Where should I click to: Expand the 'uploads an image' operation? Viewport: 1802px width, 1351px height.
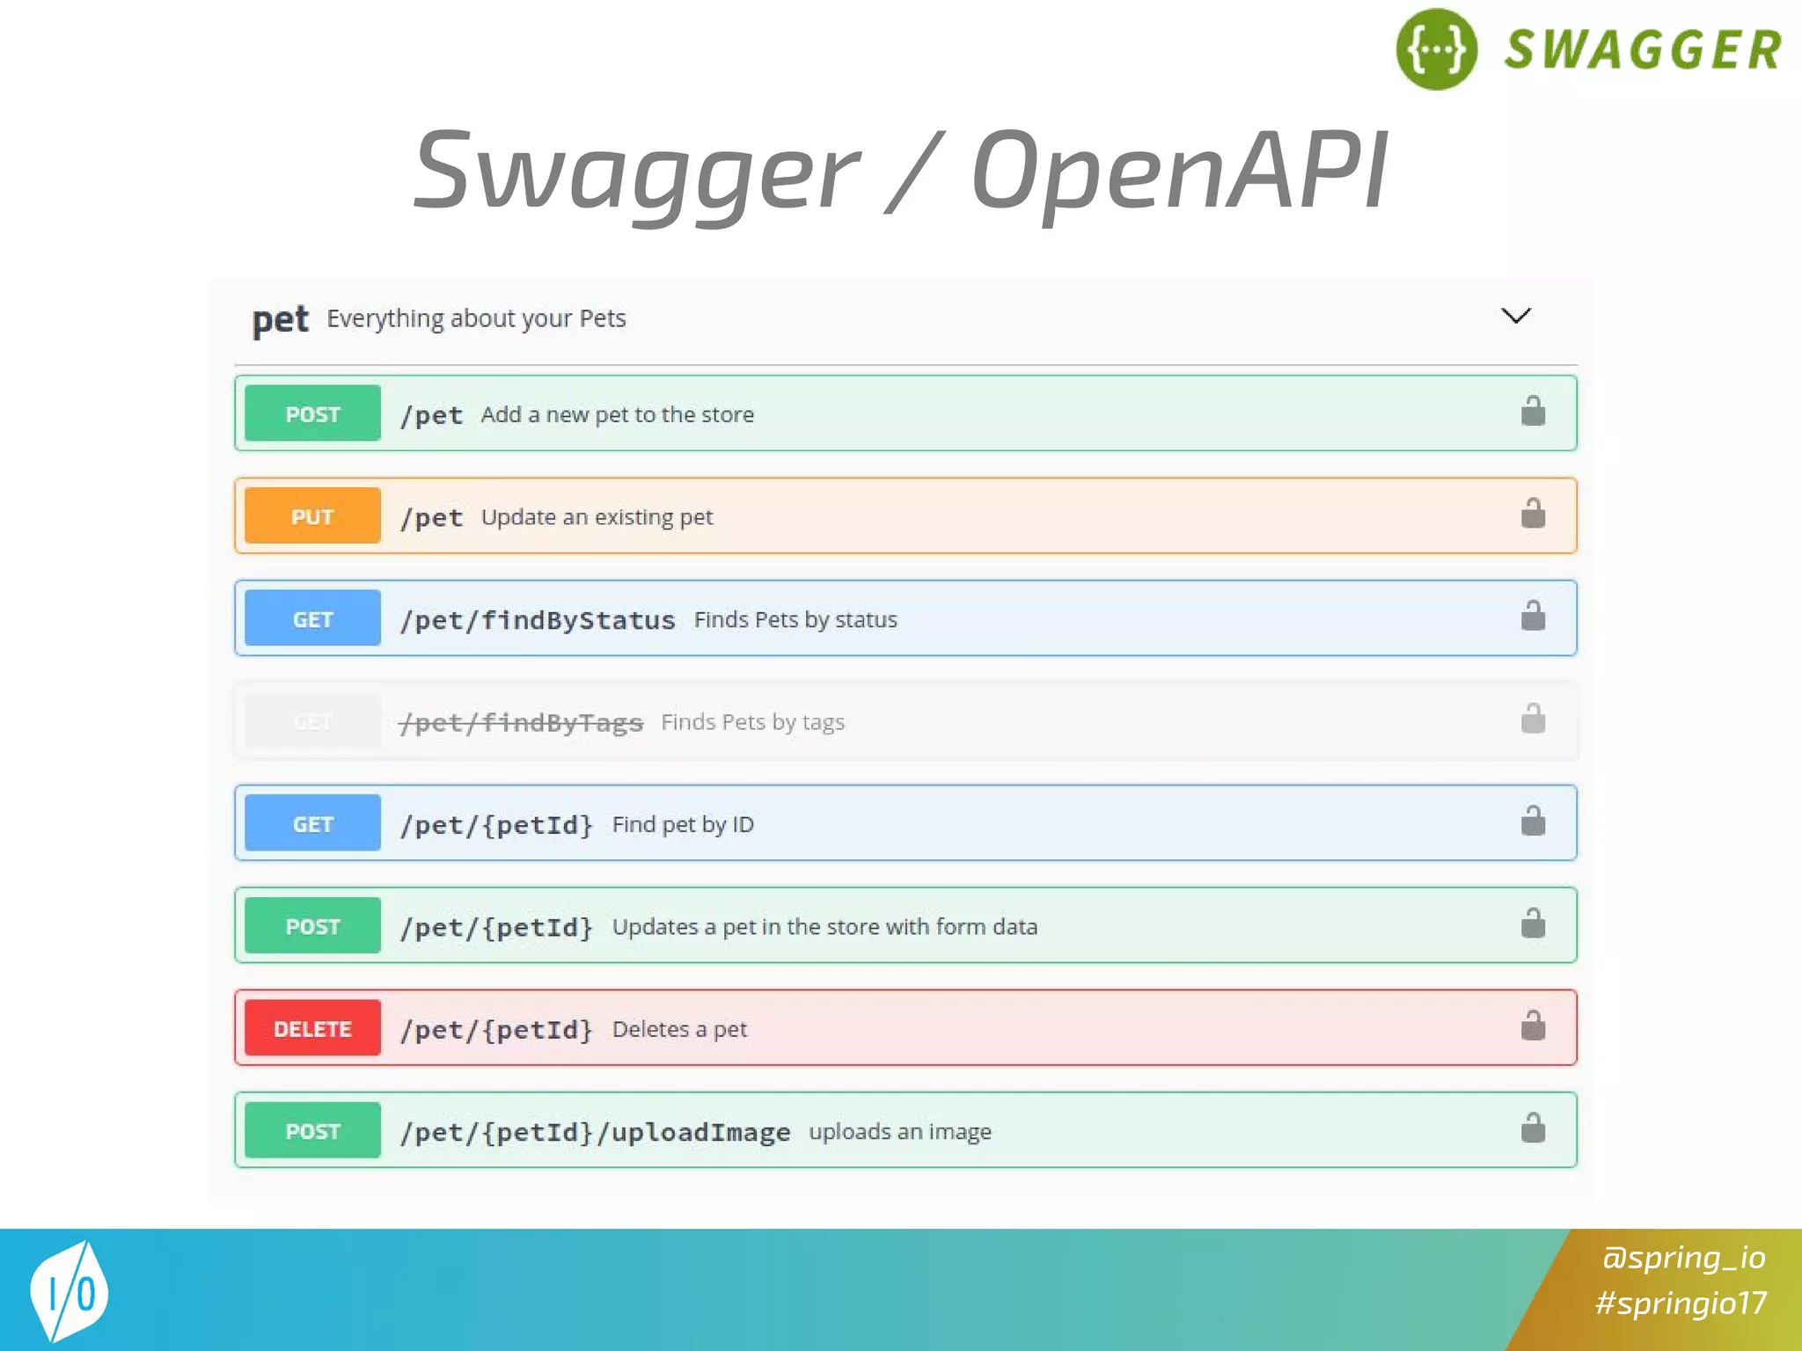click(x=905, y=1130)
